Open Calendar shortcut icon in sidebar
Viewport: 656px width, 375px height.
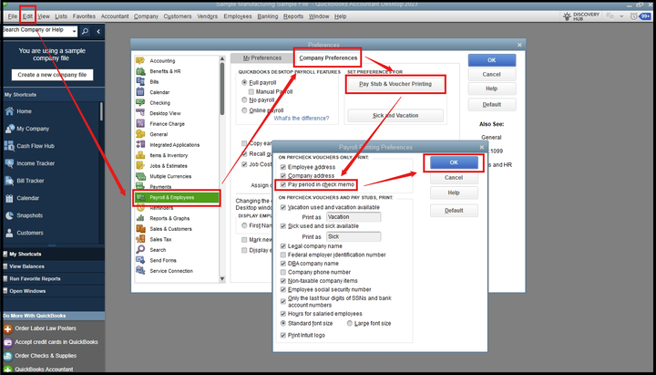[9, 198]
